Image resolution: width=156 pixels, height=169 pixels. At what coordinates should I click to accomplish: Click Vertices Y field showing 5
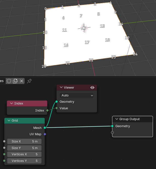point(24,161)
